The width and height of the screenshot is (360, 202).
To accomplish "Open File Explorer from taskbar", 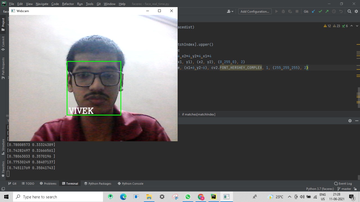I will click(149, 197).
